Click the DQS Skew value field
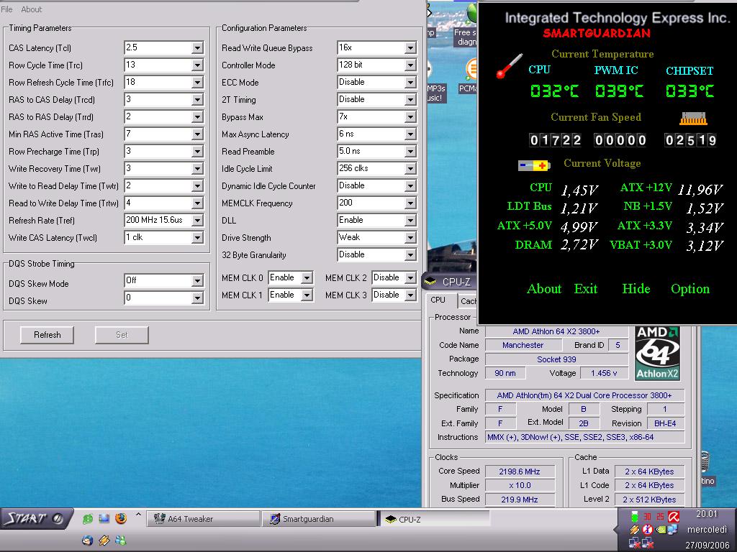The width and height of the screenshot is (737, 552). (x=158, y=298)
